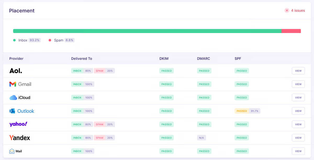Click the iCloud cloud icon

pos(13,98)
